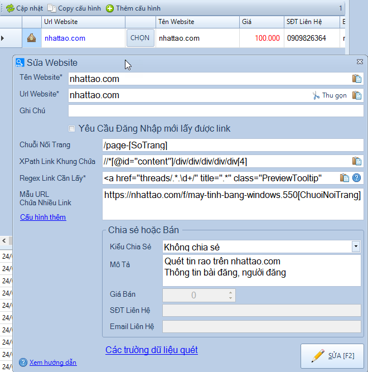Click the SỬA [F2] button

coord(332,356)
